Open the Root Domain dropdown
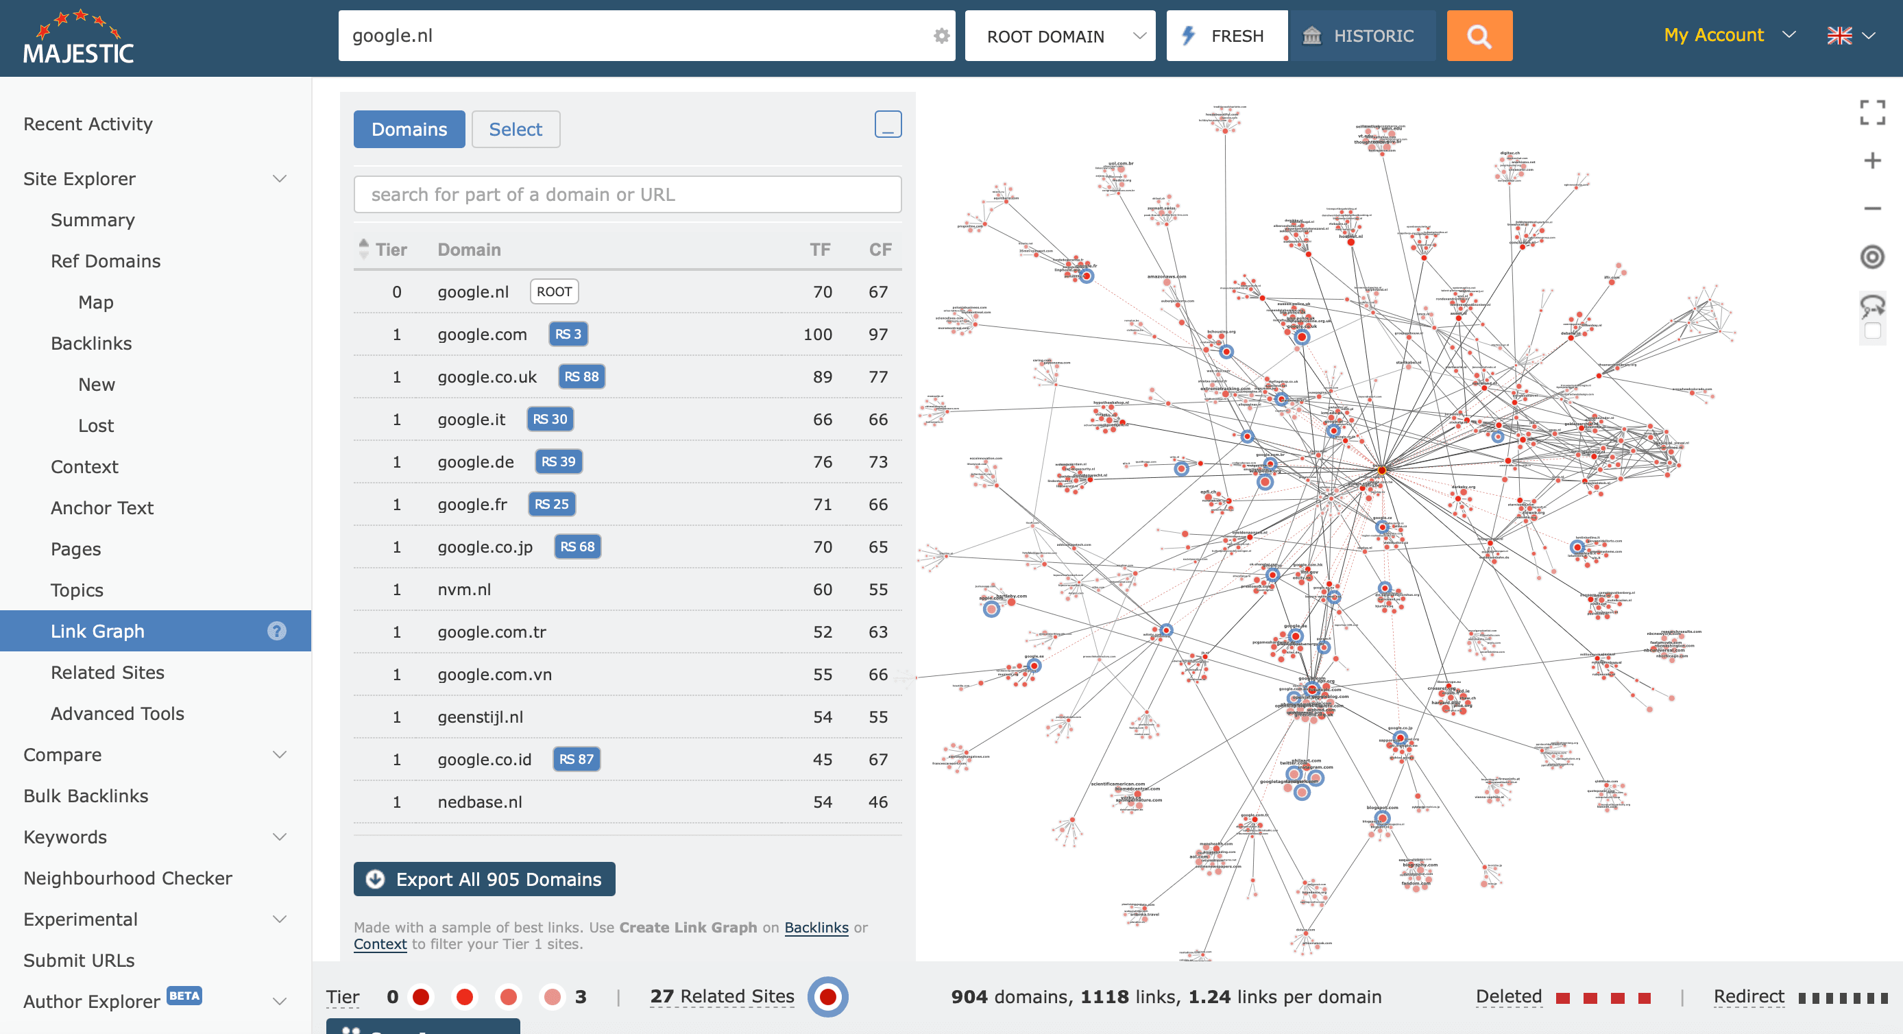The height and width of the screenshot is (1034, 1903). pyautogui.click(x=1059, y=36)
